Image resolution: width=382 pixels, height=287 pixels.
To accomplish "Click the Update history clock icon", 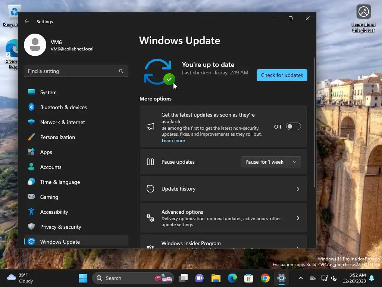I will coord(150,189).
